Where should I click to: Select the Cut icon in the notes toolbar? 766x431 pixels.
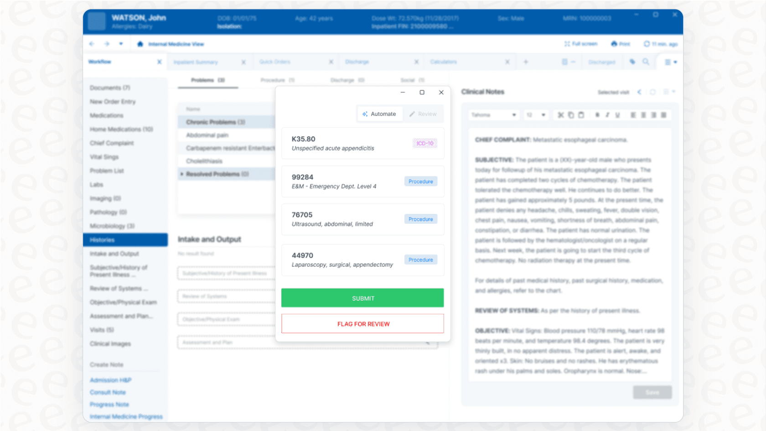coord(560,115)
